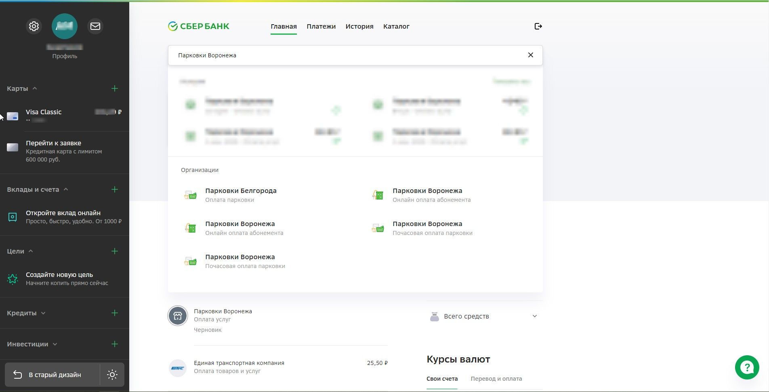Click Создайте новую цель offer
769x392 pixels.
point(65,279)
